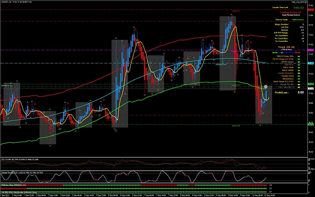315x197 pixels.
Task: Click the Daily S2 level label
Action: [236, 125]
